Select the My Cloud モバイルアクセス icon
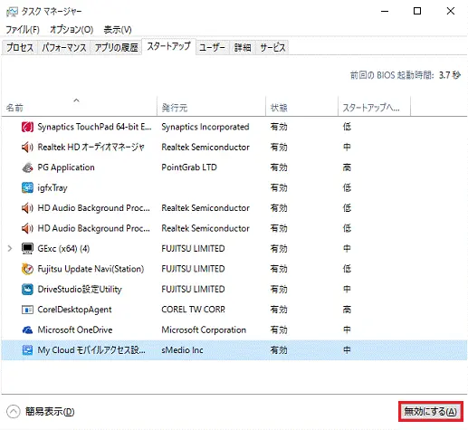Image resolution: width=468 pixels, height=430 pixels. point(27,350)
